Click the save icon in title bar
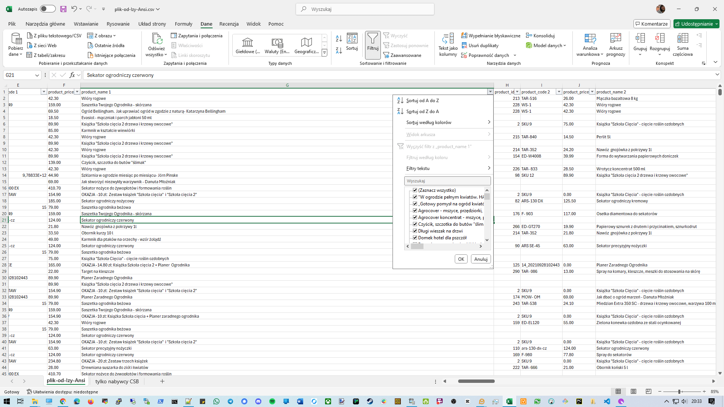 coord(63,9)
